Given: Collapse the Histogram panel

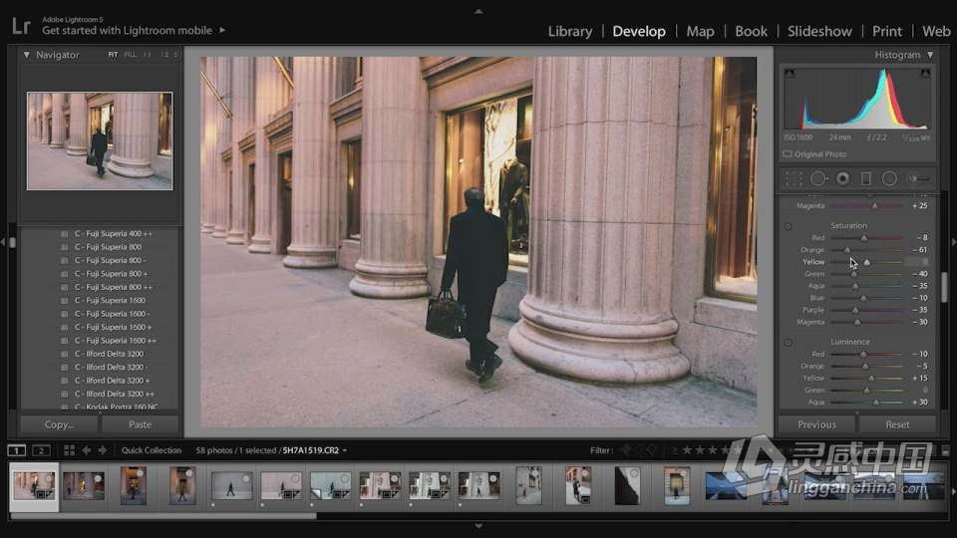Looking at the screenshot, I should pyautogui.click(x=930, y=55).
